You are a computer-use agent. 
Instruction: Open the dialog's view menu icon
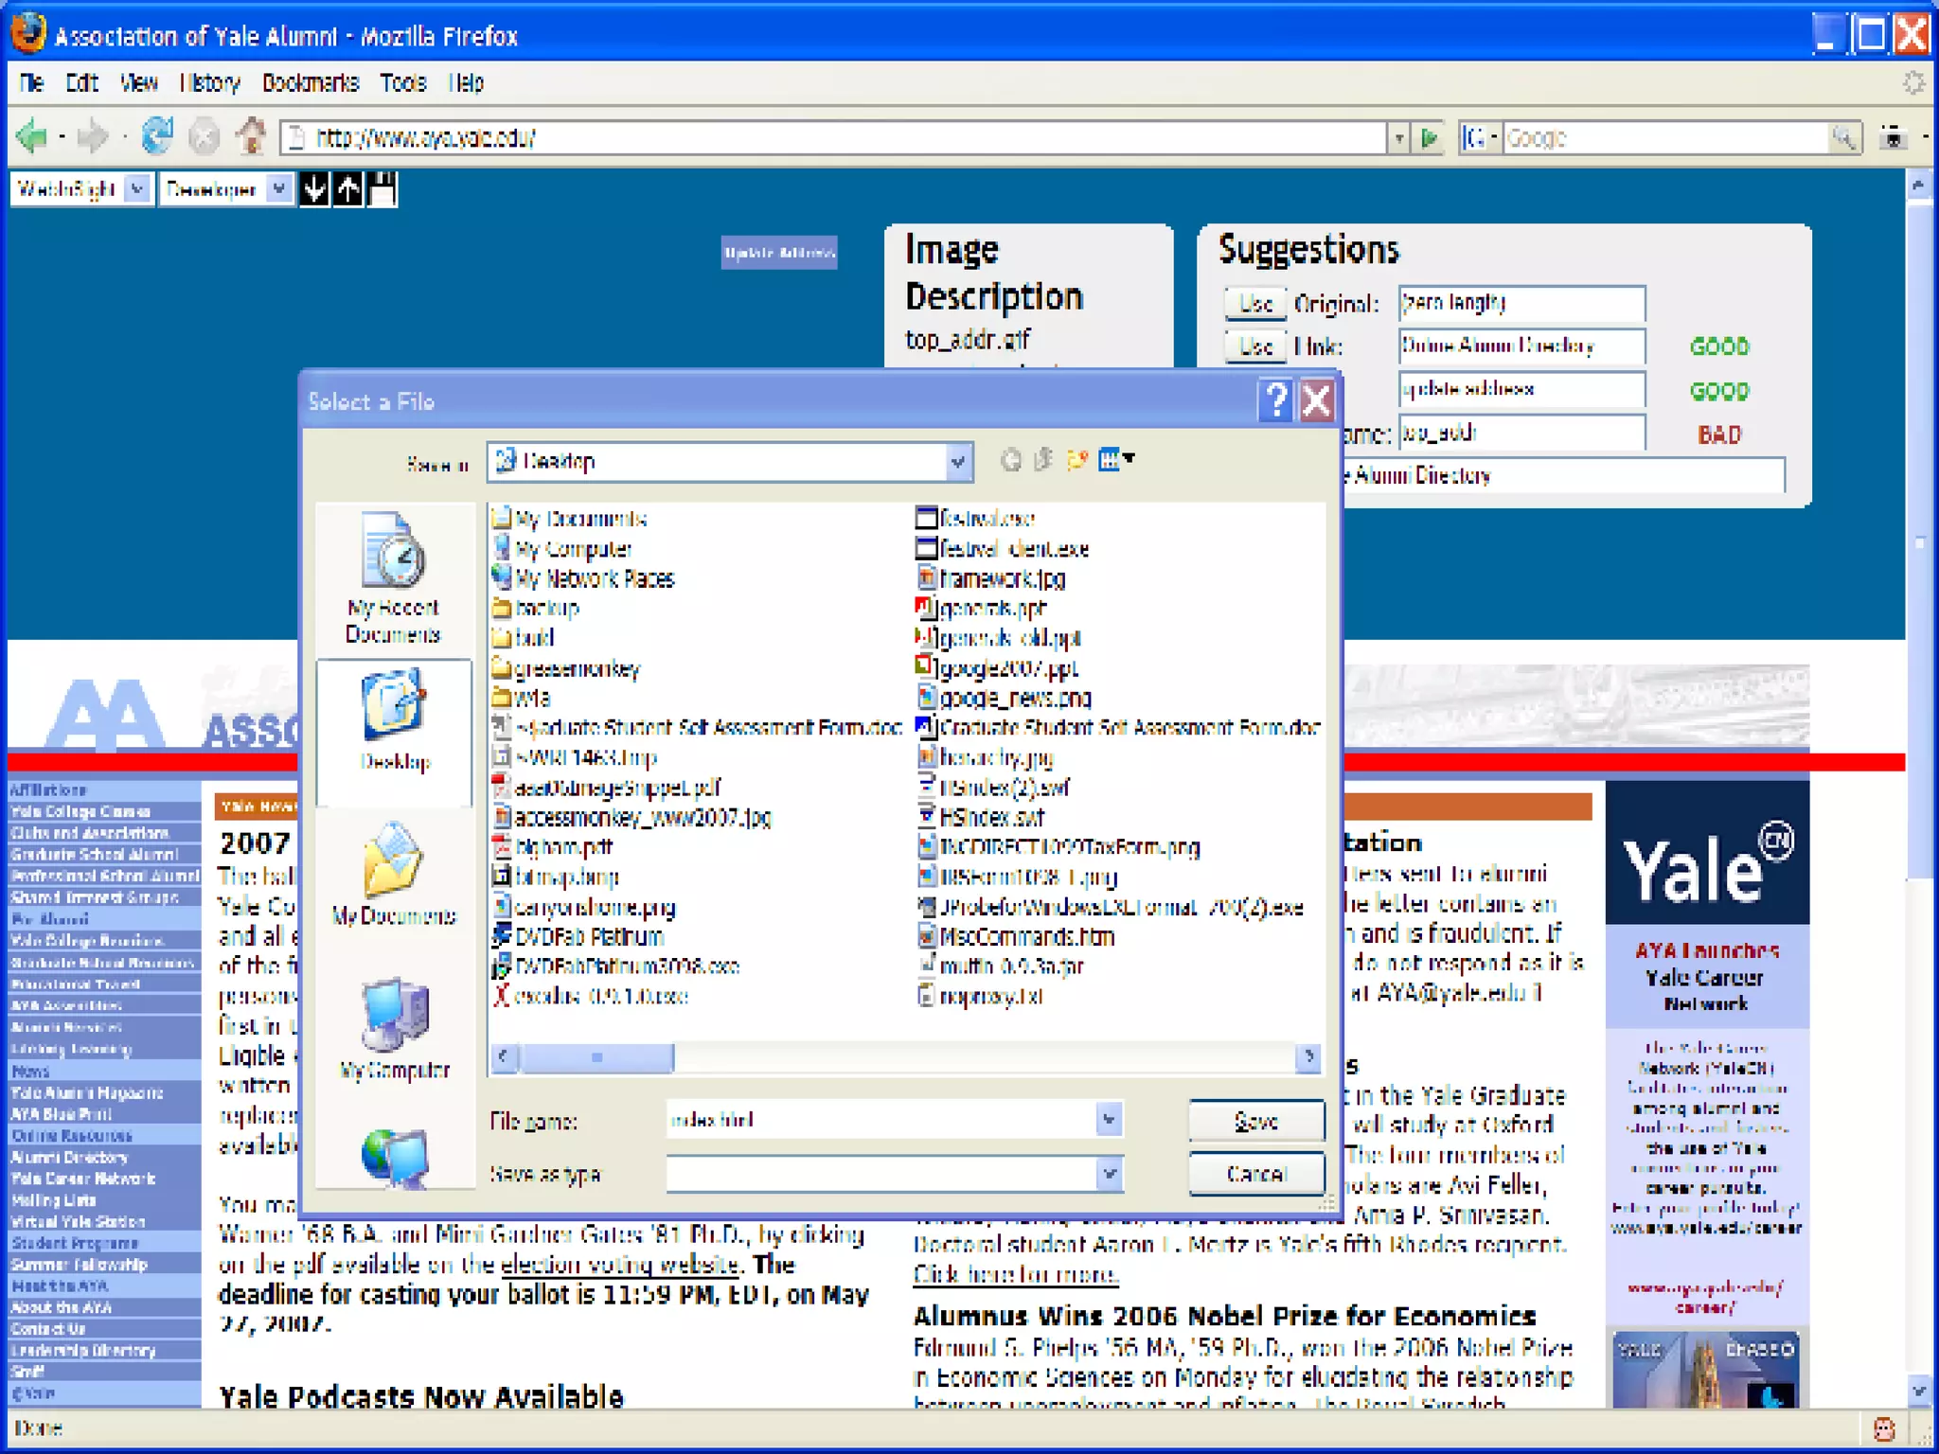1115,461
